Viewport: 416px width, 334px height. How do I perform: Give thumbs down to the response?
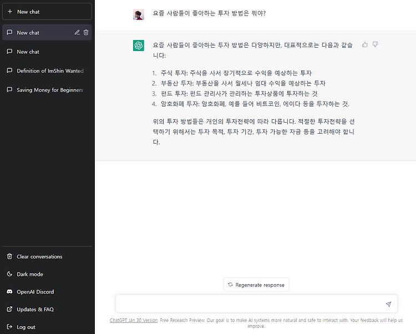coord(375,44)
